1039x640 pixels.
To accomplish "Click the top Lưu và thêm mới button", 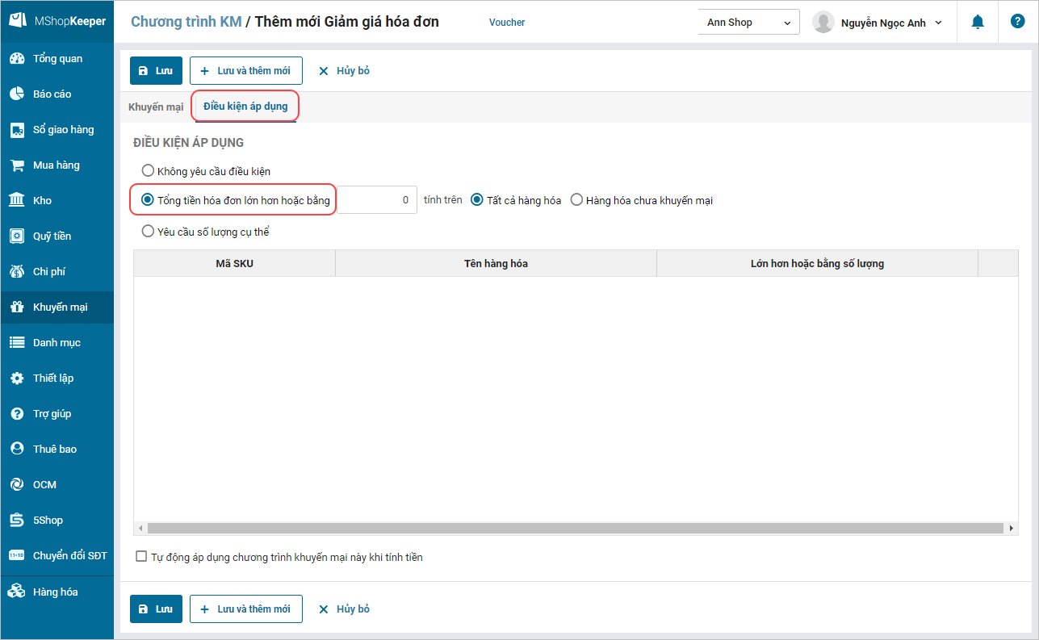I will (x=246, y=71).
